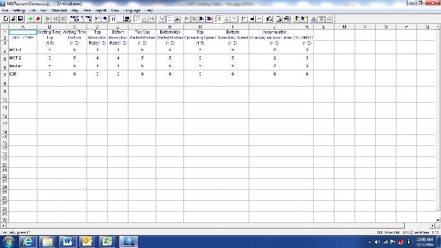Open the File menu
This screenshot has width=441, height=248.
(x=5, y=10)
